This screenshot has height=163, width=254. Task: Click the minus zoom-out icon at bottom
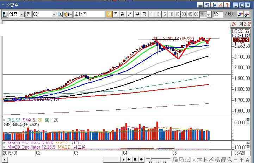235,159
